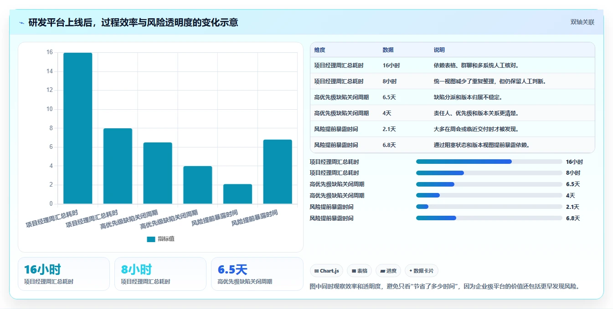The image size is (613, 309).
Task: Select the 数据卡片 chip label
Action: point(424,271)
